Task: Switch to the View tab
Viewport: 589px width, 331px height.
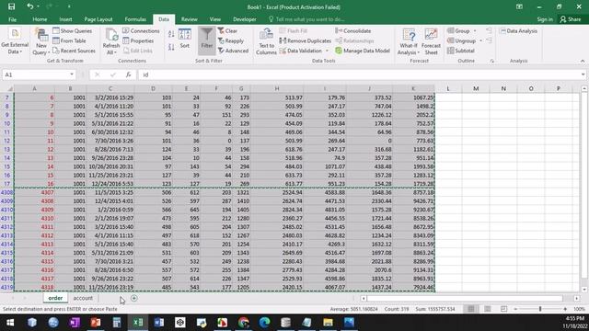Action: (214, 19)
